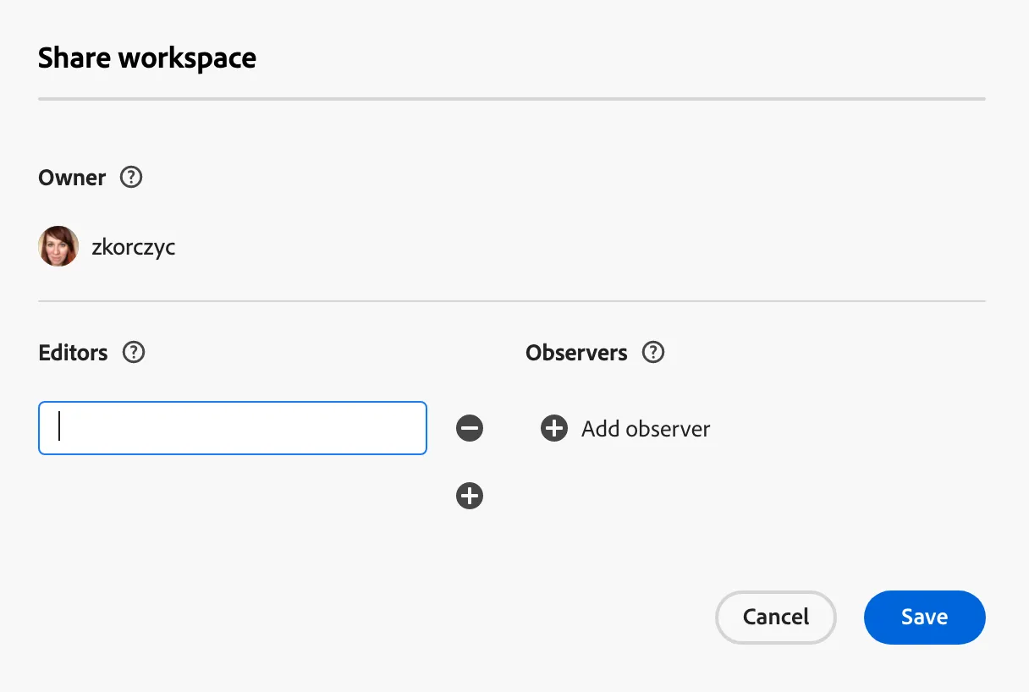Focus the Editors name input field
Image resolution: width=1029 pixels, height=692 pixels.
[x=233, y=428]
